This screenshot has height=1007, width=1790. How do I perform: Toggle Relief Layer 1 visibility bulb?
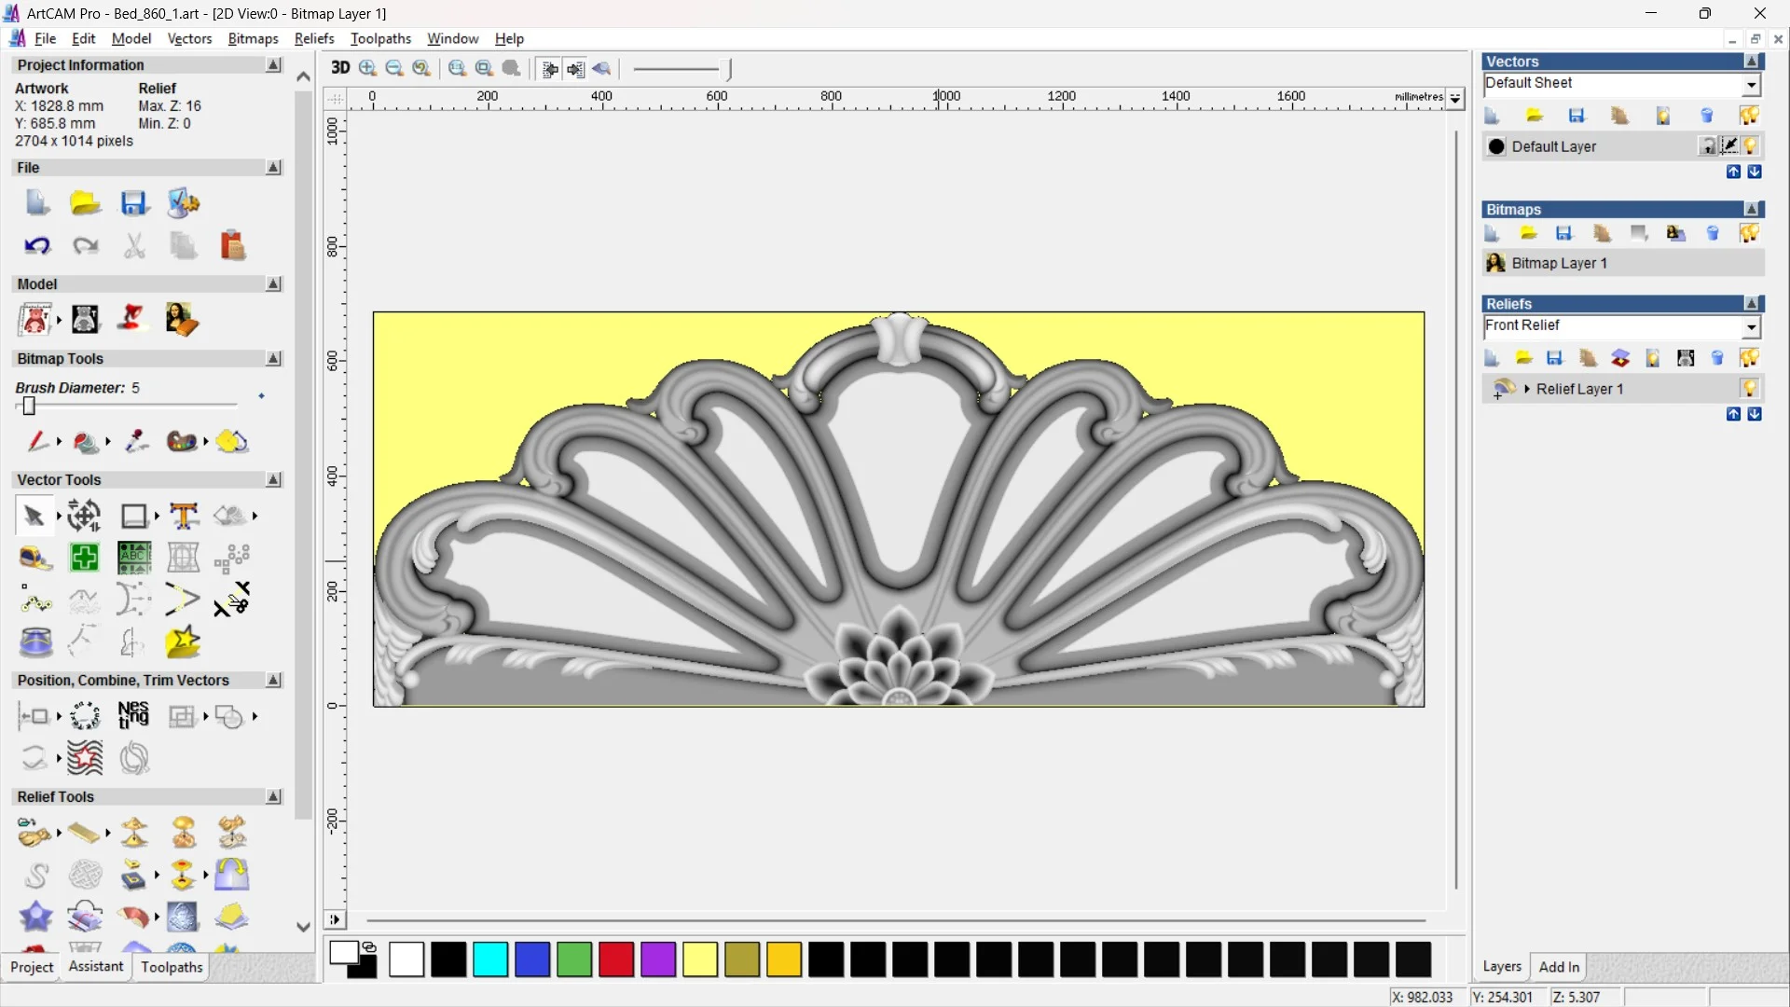pos(1749,389)
